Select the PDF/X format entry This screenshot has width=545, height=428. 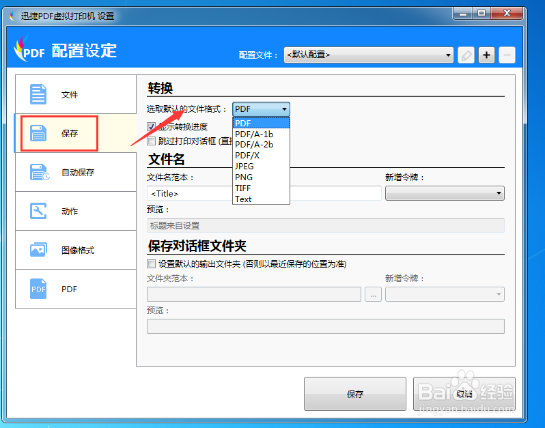tap(261, 155)
